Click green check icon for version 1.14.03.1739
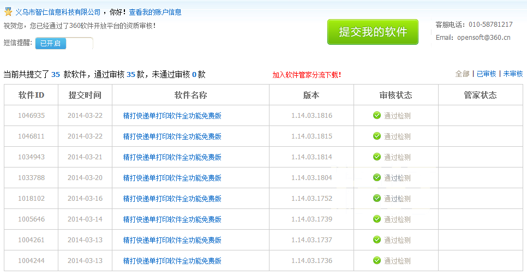The width and height of the screenshot is (527, 275). coord(376,219)
